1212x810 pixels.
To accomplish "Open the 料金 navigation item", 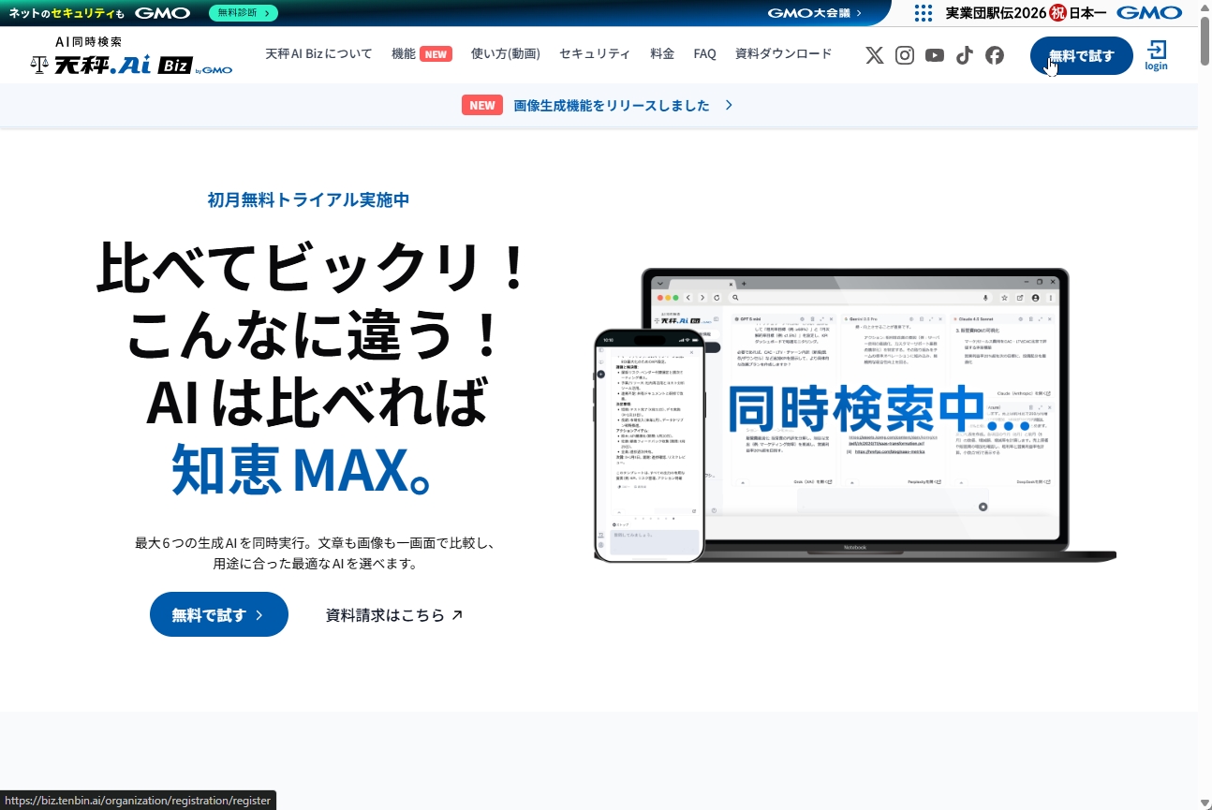I will point(661,53).
